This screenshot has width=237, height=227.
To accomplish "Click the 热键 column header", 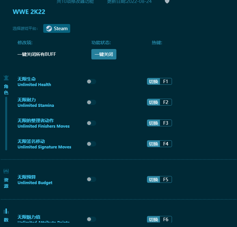I will point(157,43).
